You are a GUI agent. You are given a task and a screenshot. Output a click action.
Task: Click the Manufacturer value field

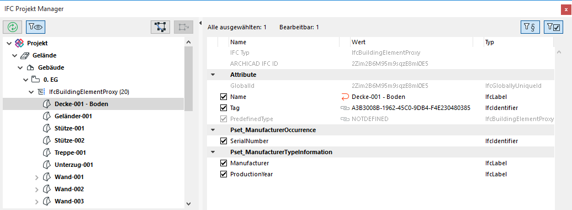pos(411,163)
